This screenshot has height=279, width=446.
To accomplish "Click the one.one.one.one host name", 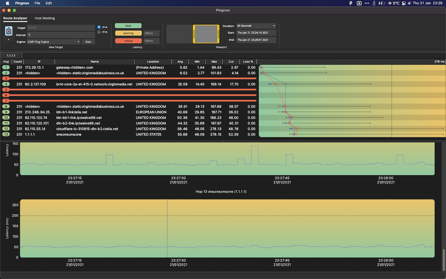I will [69, 134].
